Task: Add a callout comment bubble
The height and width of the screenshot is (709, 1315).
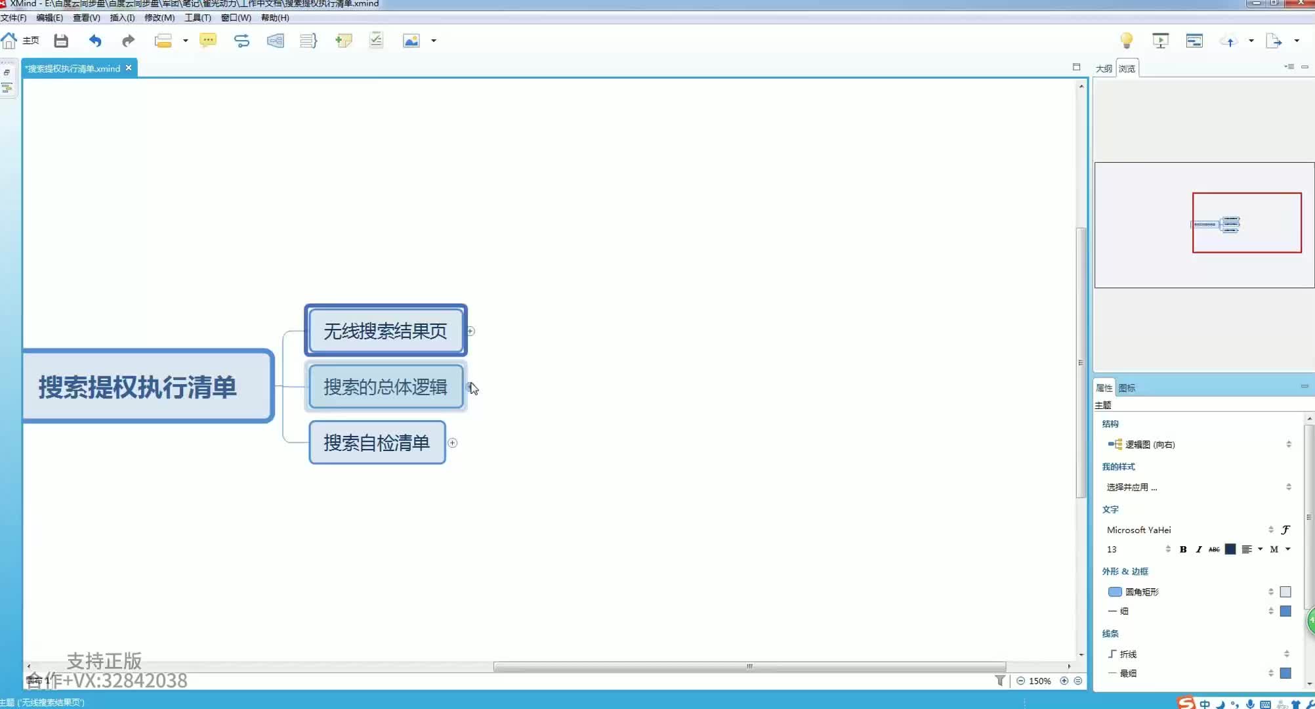Action: [208, 41]
